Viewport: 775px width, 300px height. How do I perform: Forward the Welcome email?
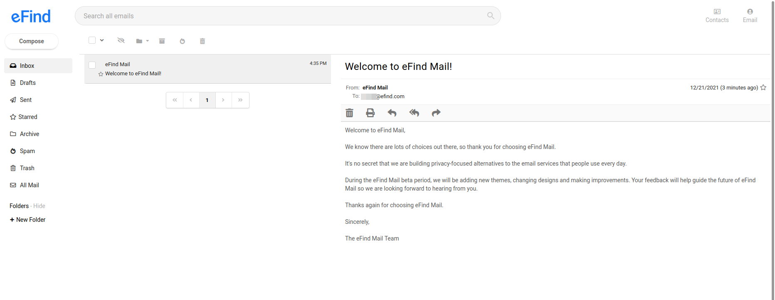click(x=436, y=113)
